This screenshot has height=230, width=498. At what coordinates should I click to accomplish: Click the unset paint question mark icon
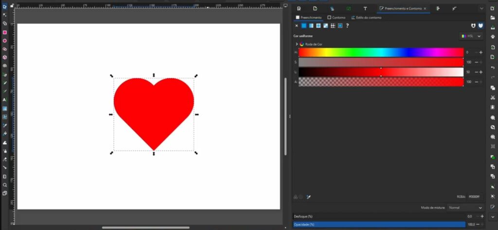pos(347,26)
